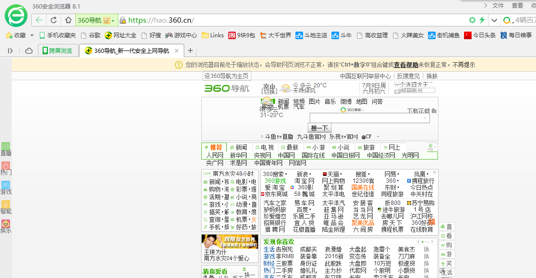
Task: Go to next 发现你喜欢 page arrow
Action: pos(432,242)
